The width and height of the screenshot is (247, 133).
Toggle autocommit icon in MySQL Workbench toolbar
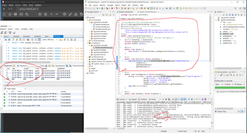coord(39,39)
